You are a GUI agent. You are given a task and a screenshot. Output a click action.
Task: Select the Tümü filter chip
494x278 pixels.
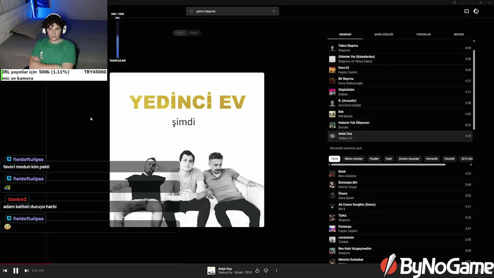[335, 159]
